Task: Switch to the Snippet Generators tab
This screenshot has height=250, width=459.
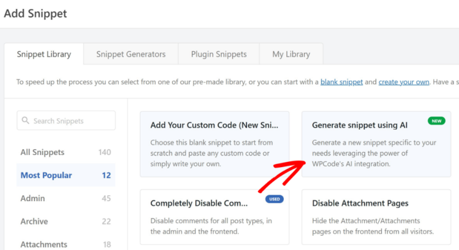Action: coord(131,54)
